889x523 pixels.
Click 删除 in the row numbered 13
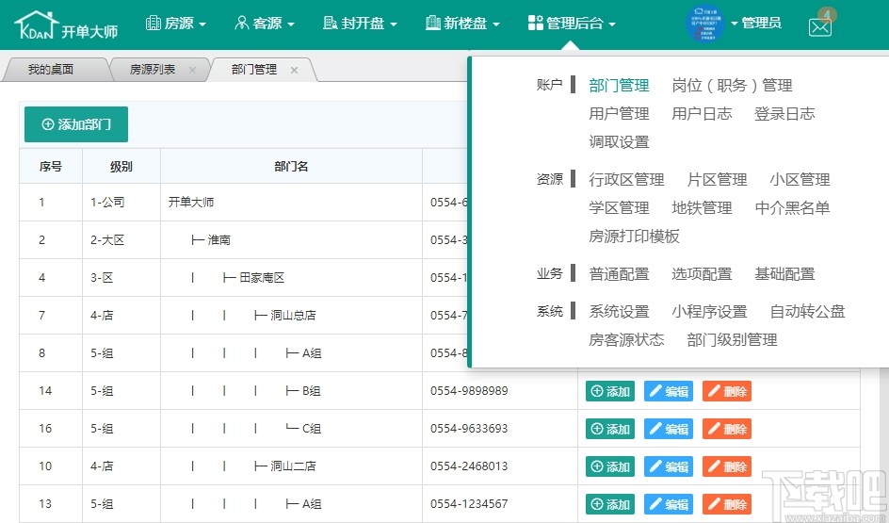pos(727,504)
